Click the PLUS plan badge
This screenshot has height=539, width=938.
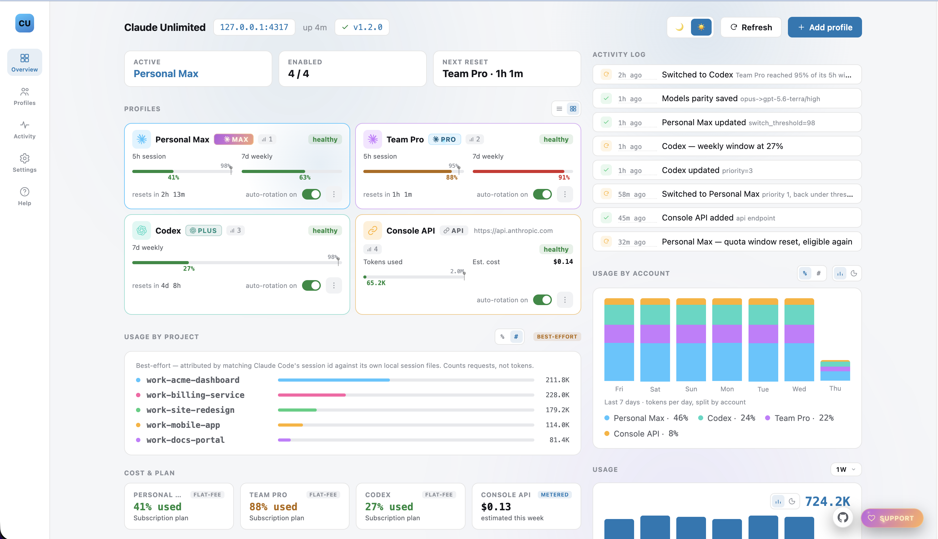tap(204, 230)
